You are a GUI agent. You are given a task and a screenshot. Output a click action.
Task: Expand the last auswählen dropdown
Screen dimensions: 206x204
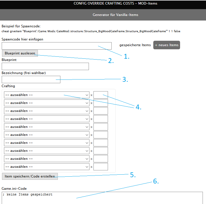click(x=47, y=167)
